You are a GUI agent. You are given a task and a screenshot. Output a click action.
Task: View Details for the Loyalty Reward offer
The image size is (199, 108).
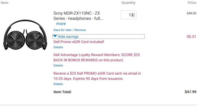(x=58, y=65)
